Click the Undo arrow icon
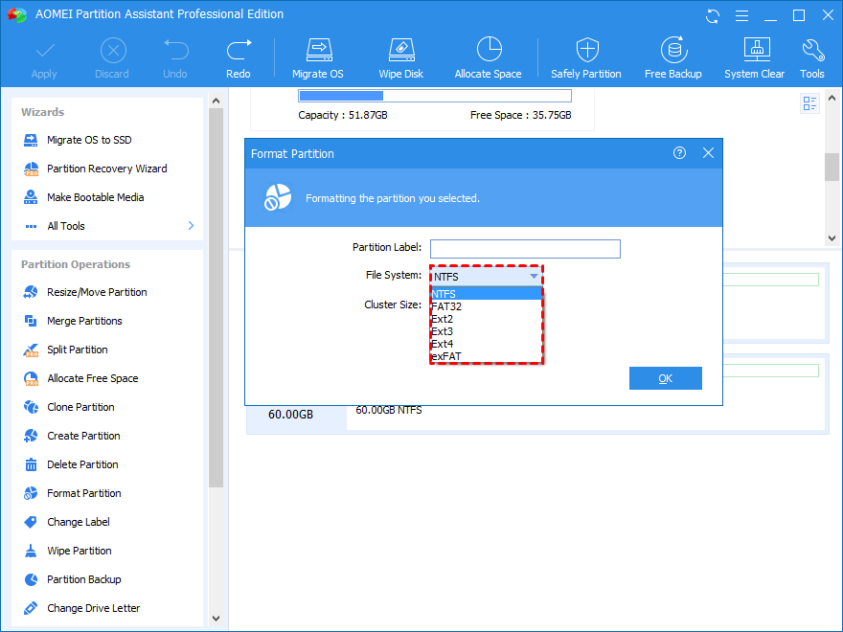The height and width of the screenshot is (632, 843). coord(176,50)
